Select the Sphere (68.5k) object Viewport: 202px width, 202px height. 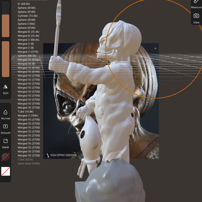[27, 56]
